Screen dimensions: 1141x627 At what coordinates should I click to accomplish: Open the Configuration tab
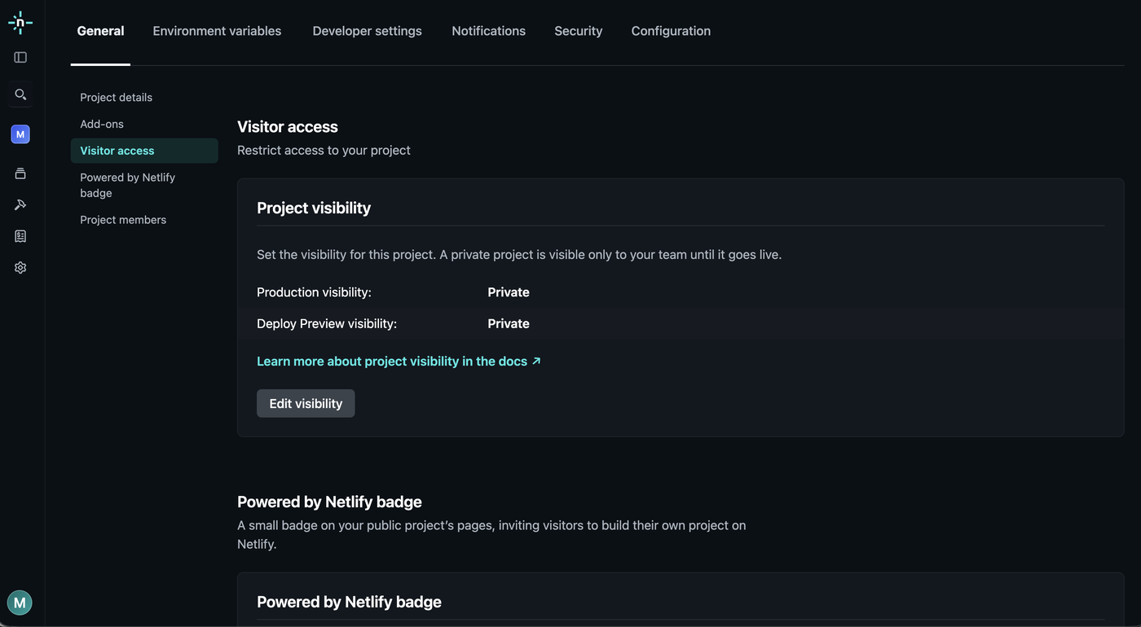tap(671, 31)
